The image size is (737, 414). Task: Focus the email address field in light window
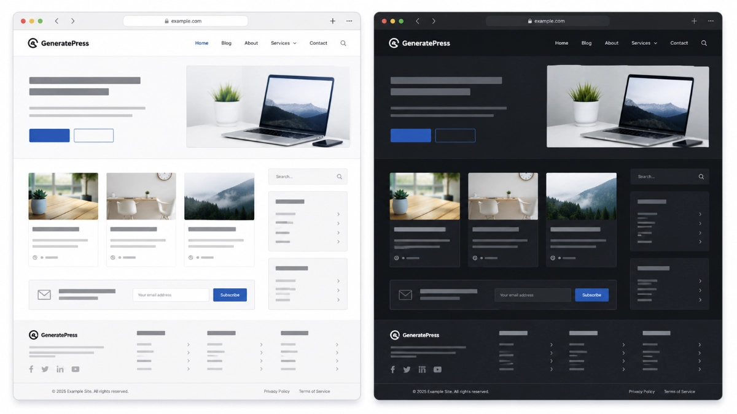coord(171,295)
